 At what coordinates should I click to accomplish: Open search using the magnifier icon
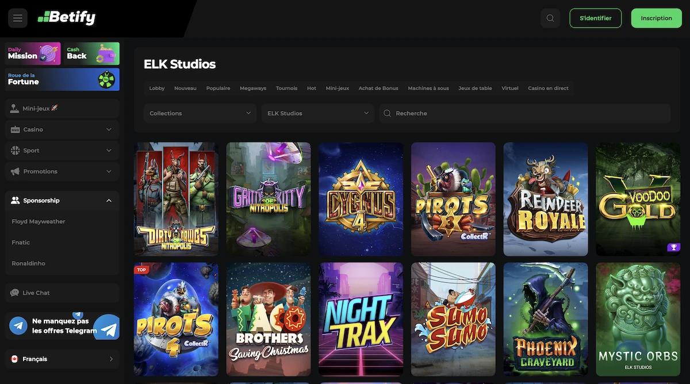[550, 18]
